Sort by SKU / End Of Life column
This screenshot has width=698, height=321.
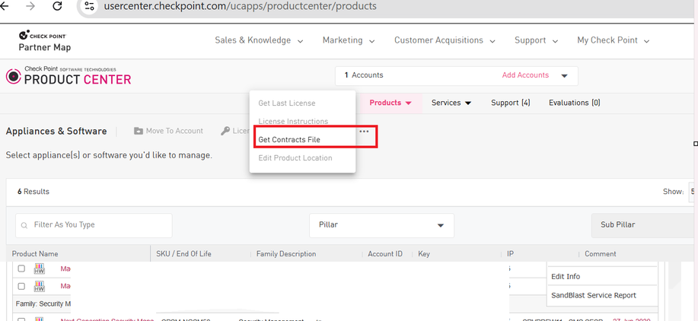click(183, 254)
